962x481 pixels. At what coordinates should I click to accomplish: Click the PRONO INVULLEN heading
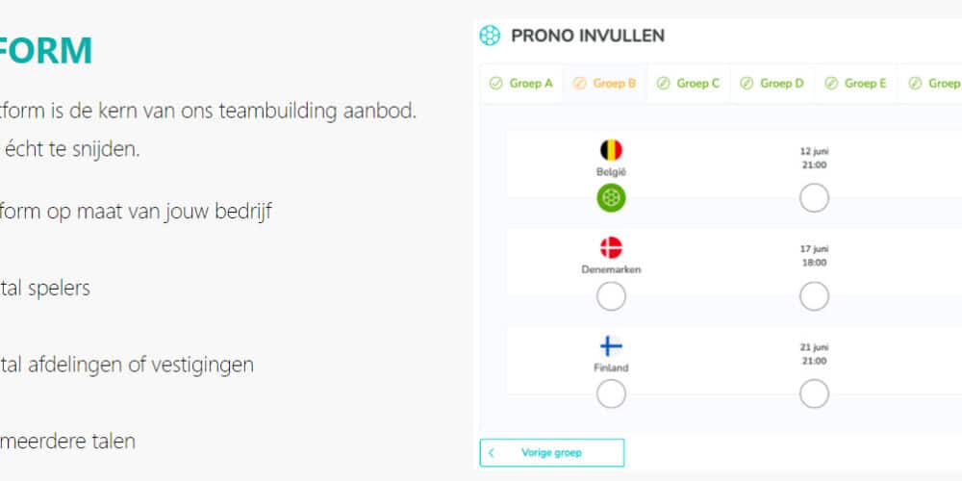pyautogui.click(x=588, y=36)
